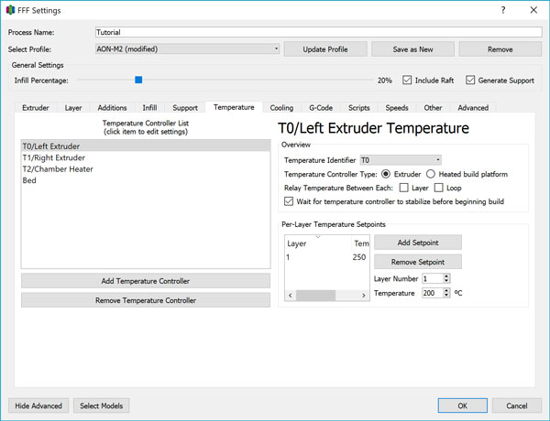Enable relay temperature between each Loop

coord(438,188)
